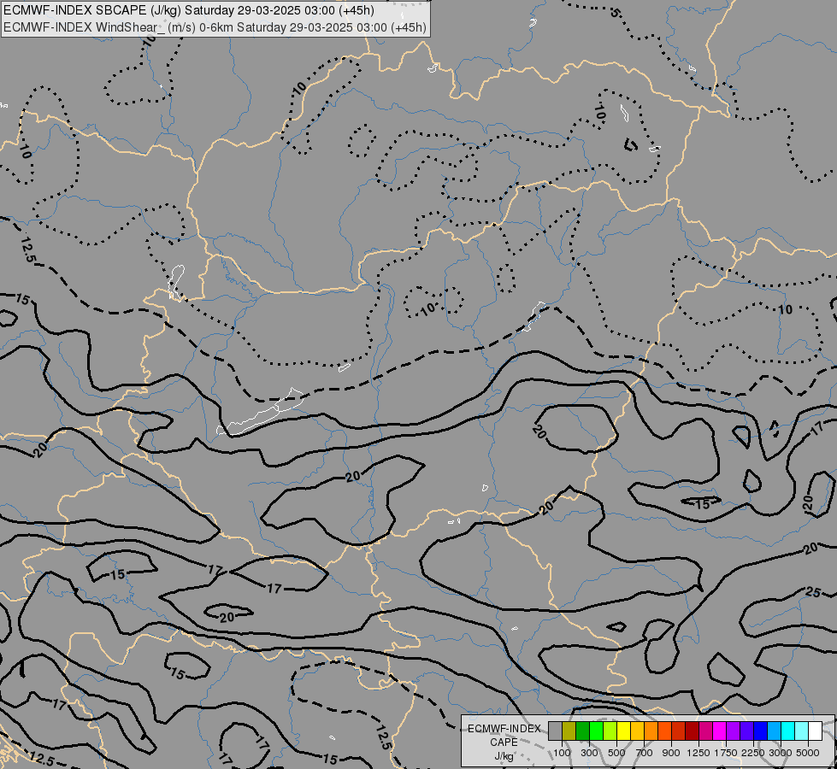The width and height of the screenshot is (837, 769).
Task: Click the white swatch ending the legend
Action: click(815, 731)
